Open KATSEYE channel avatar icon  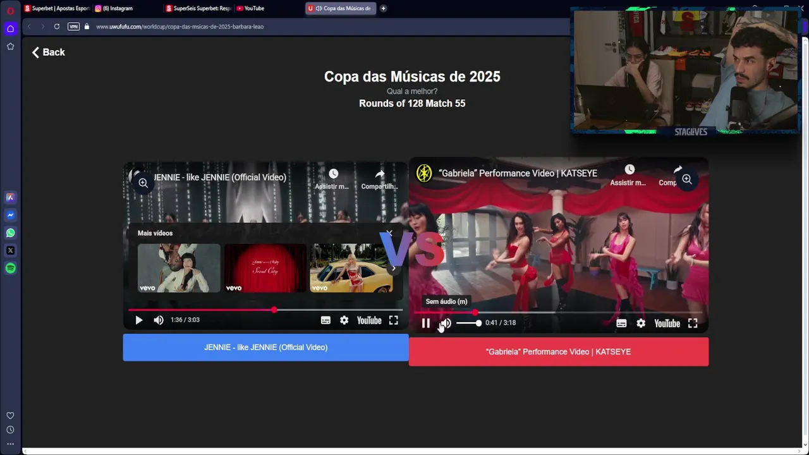pos(424,173)
